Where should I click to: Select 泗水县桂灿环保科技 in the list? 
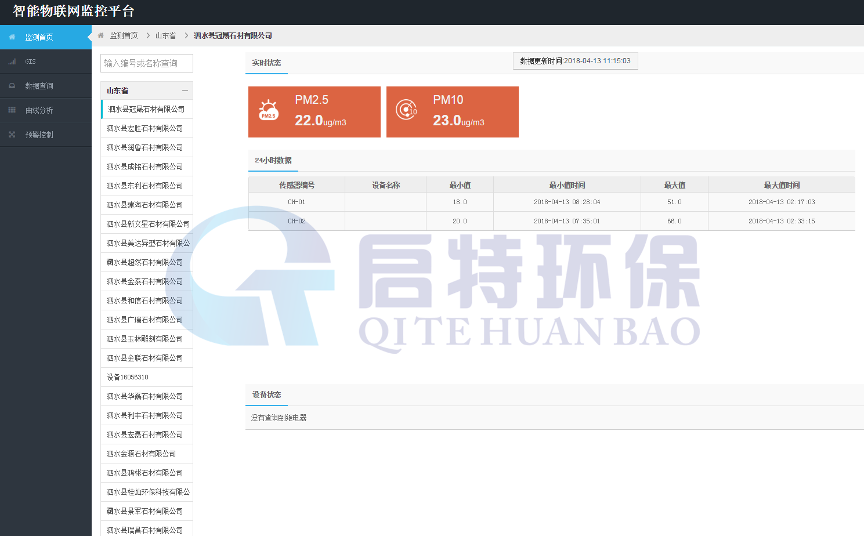pos(147,492)
